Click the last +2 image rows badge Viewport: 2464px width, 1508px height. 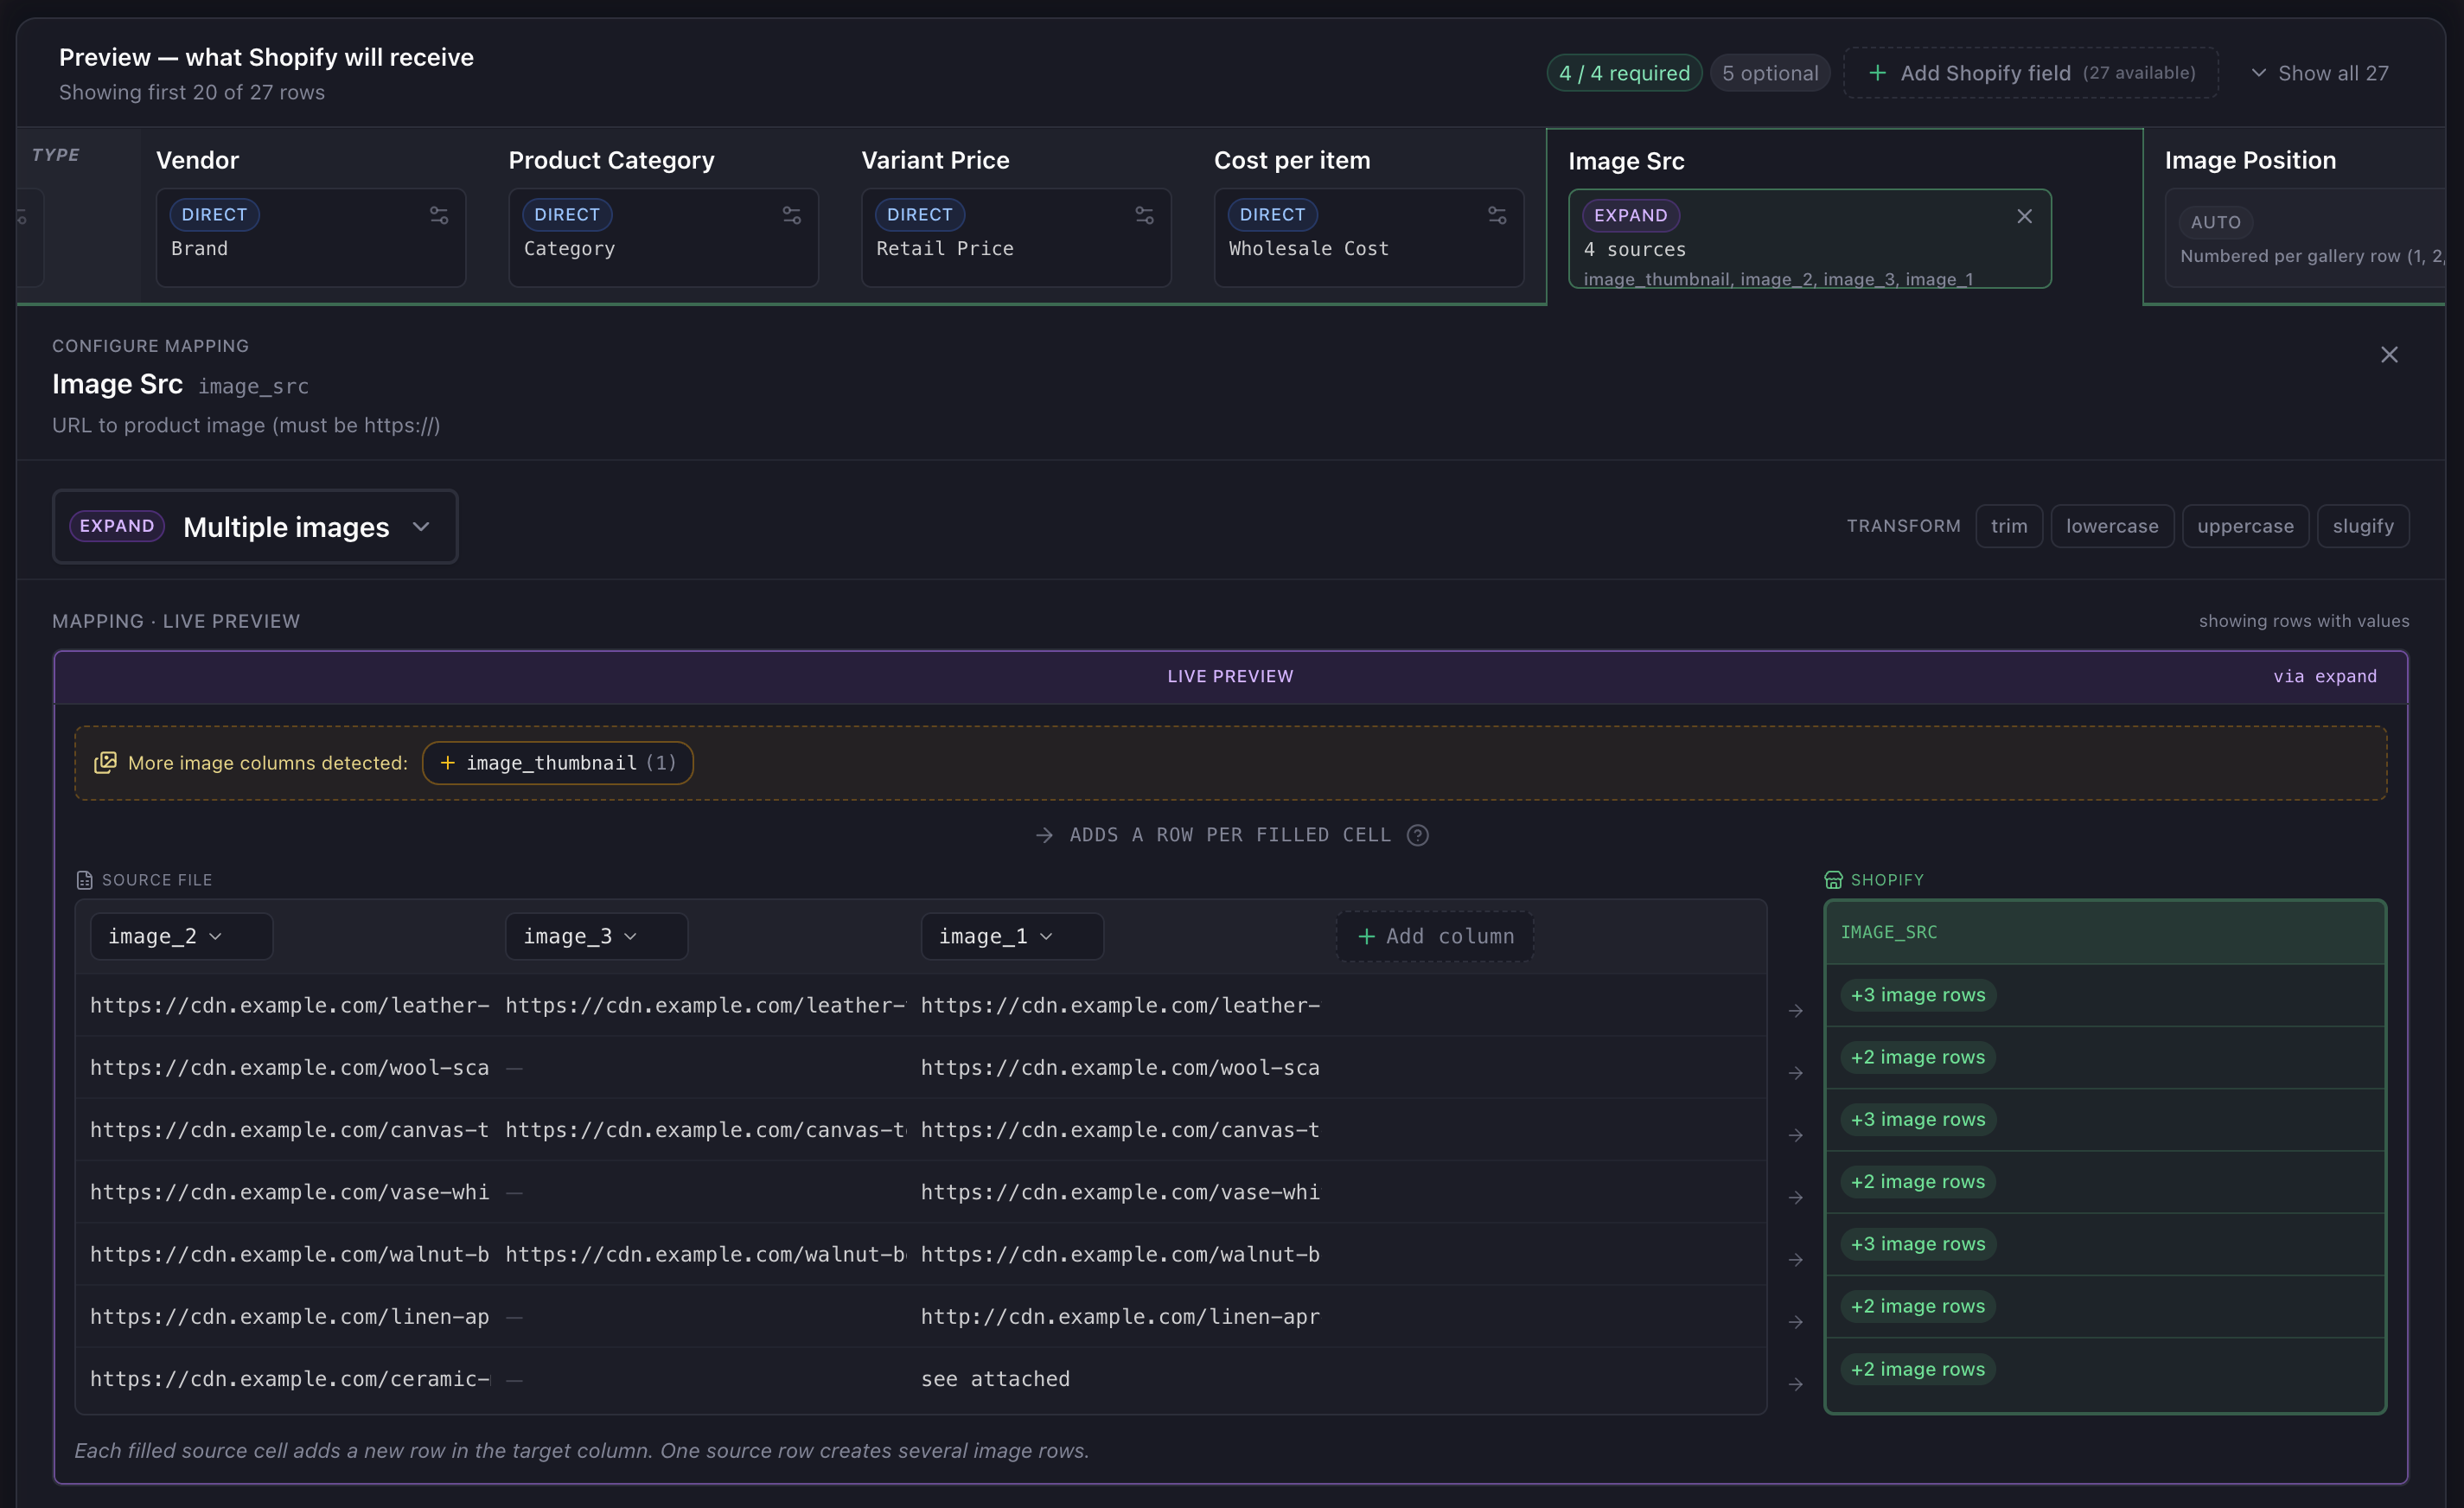1918,1369
